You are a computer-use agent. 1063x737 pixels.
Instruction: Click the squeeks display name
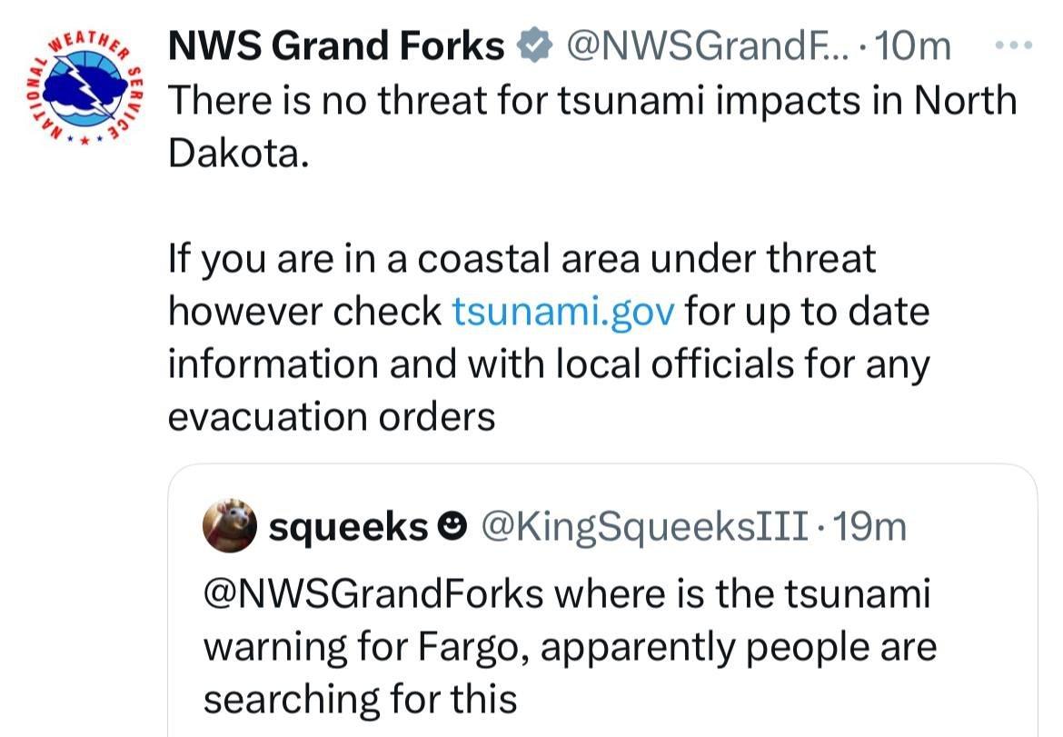(x=347, y=526)
